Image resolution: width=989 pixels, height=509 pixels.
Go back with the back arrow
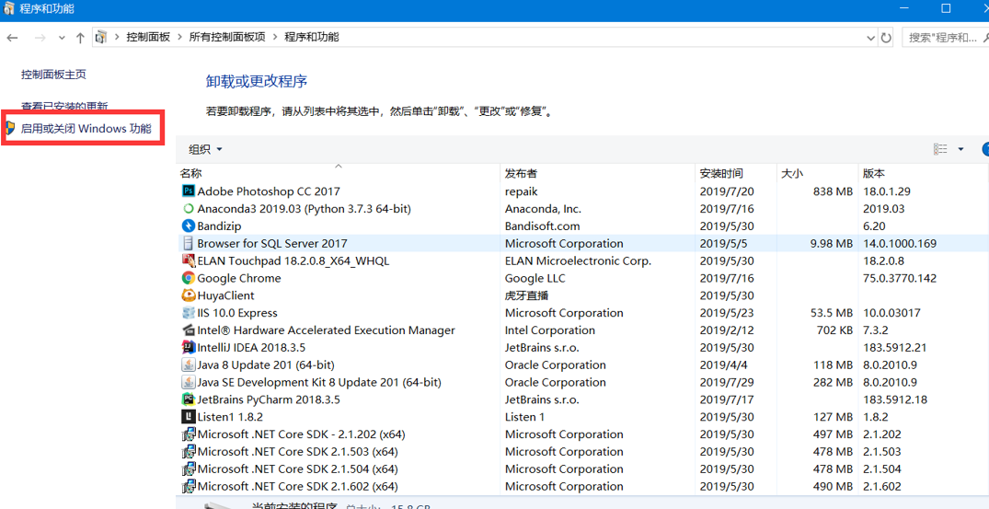point(12,38)
